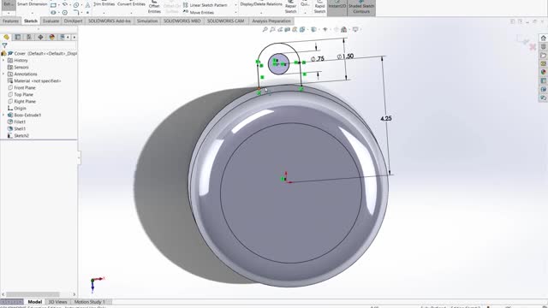Open Display/Delete Relations dropdown arrow
This screenshot has width=548, height=308.
tap(261, 13)
